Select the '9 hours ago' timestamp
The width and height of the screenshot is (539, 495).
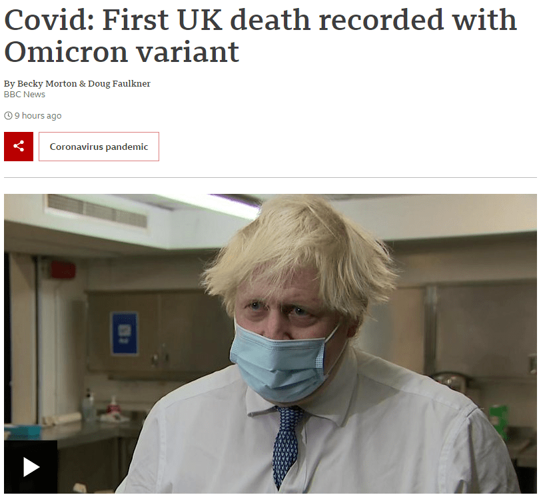pos(38,116)
